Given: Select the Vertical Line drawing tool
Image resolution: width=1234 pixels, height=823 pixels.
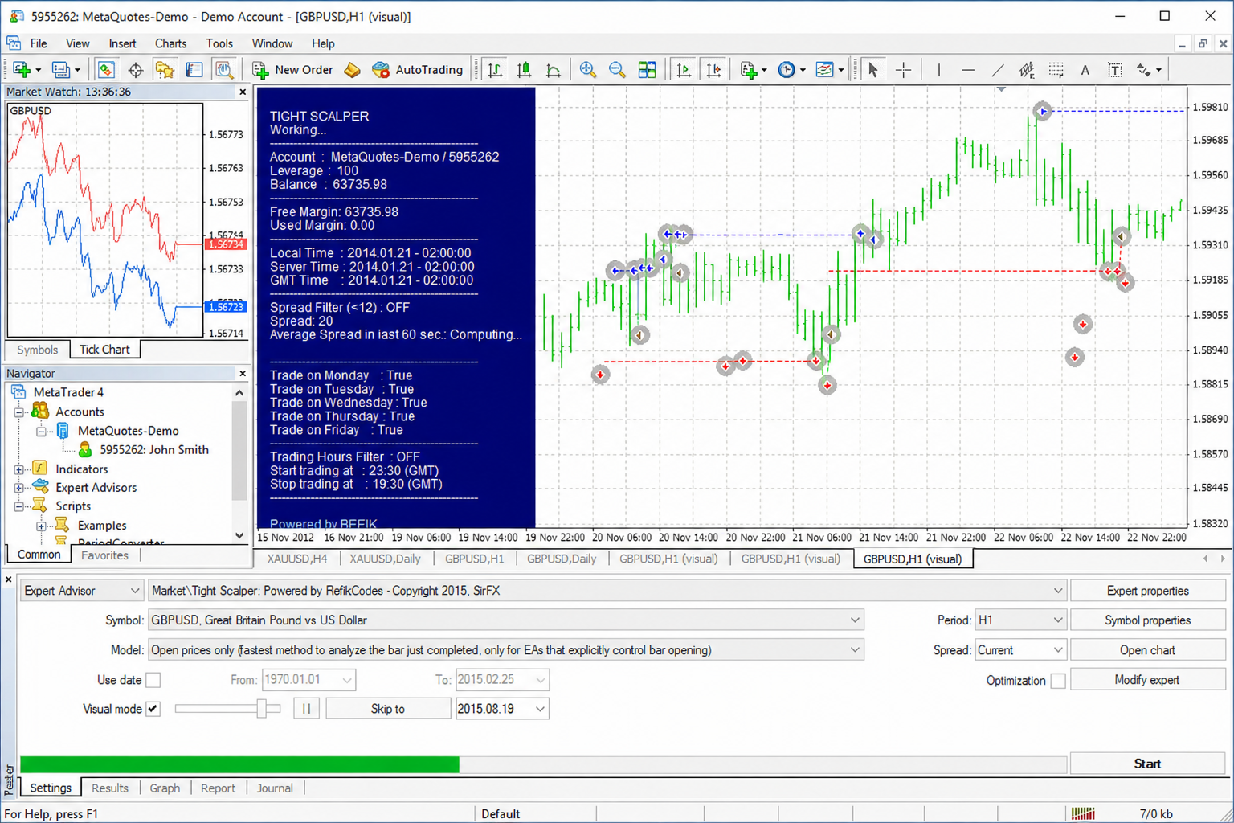Looking at the screenshot, I should click(938, 70).
